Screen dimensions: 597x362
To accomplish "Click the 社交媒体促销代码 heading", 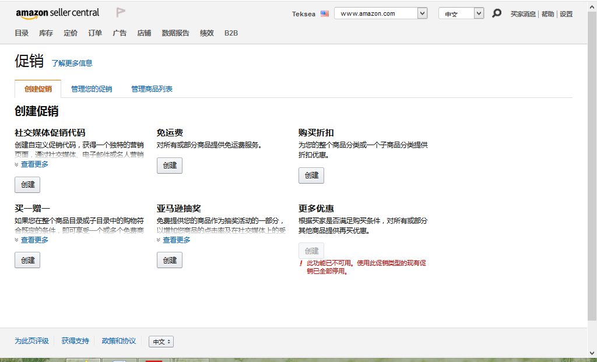I will [50, 133].
